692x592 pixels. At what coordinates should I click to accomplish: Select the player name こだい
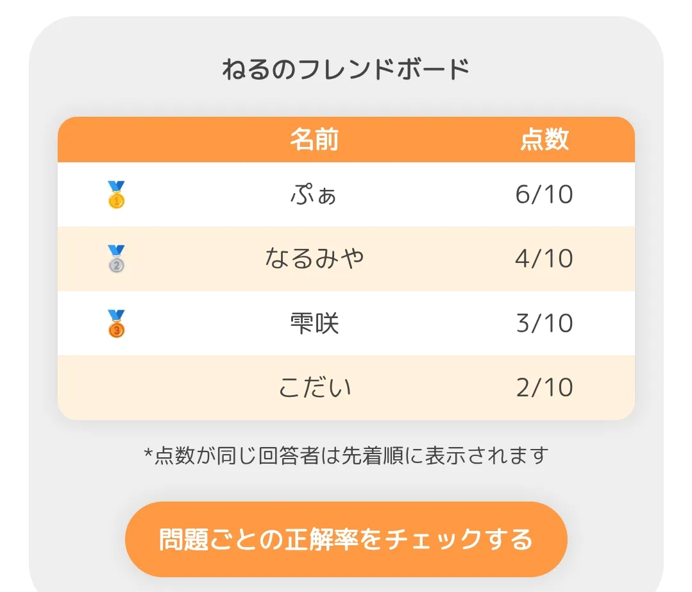(x=315, y=387)
